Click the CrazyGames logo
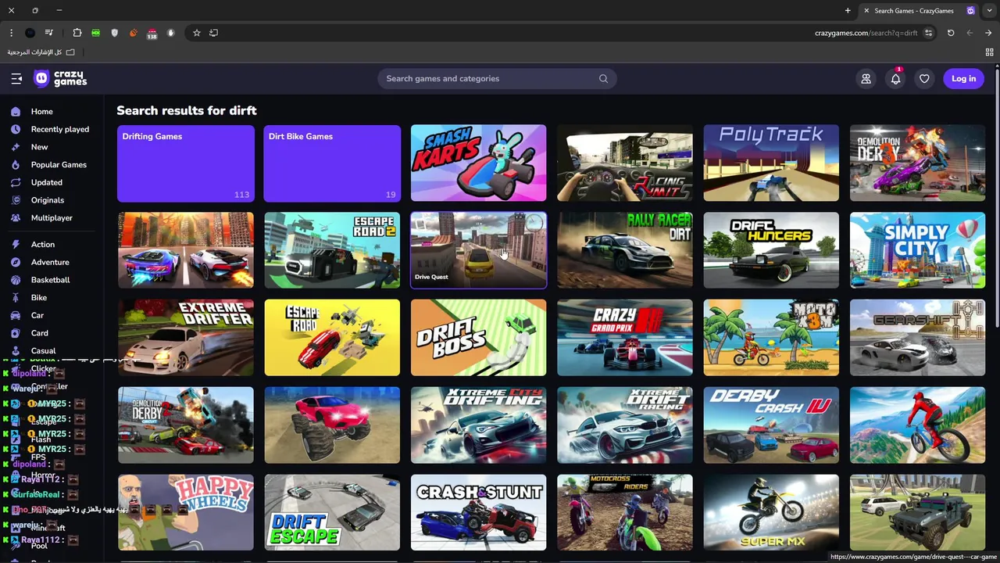Viewport: 1000px width, 563px height. (60, 78)
